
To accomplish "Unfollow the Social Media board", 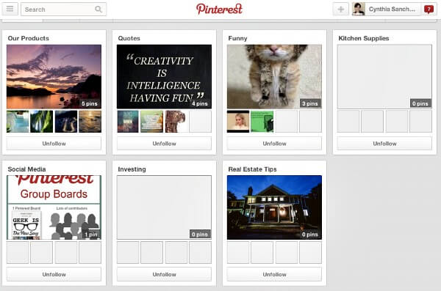I will point(54,274).
